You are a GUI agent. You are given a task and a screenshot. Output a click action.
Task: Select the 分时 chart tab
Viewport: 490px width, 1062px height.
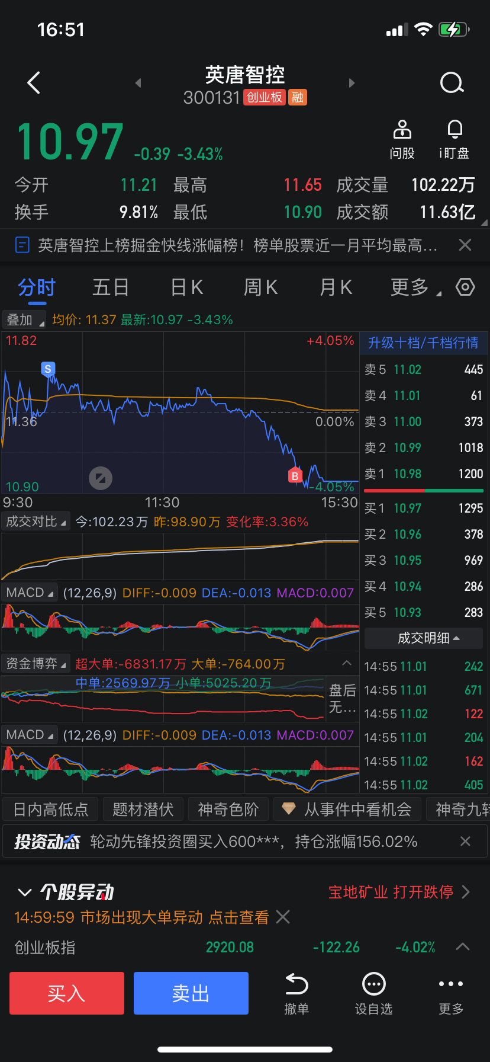coord(37,287)
